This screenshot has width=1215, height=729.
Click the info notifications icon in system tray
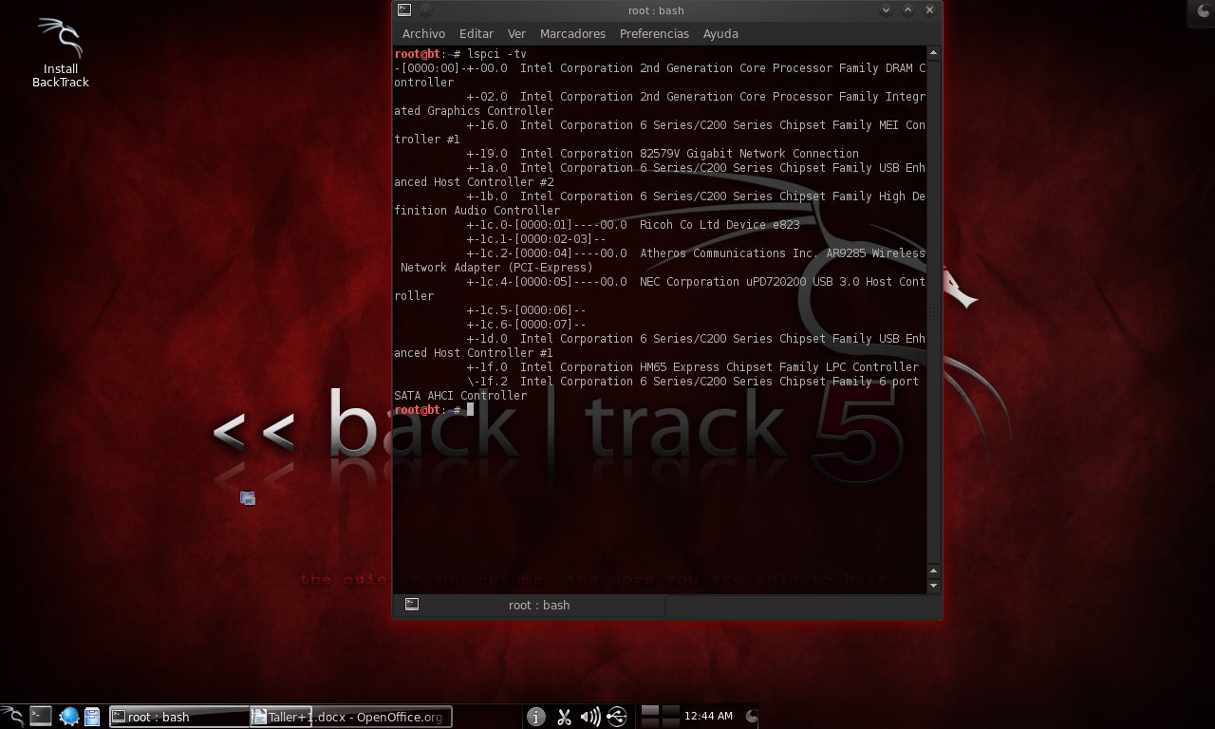pyautogui.click(x=535, y=717)
